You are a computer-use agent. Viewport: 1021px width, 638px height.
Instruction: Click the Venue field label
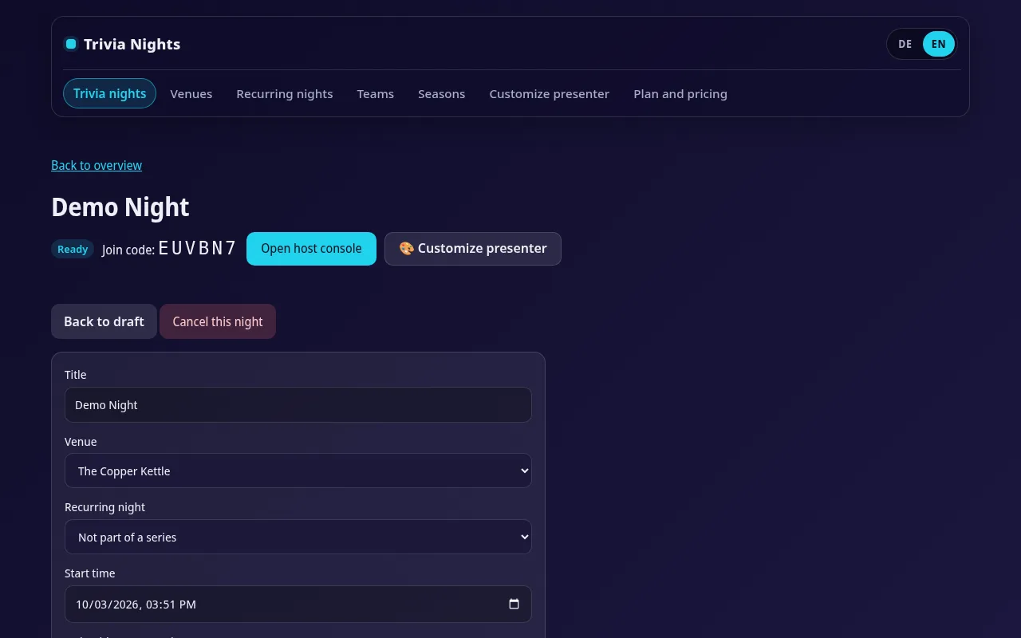click(x=81, y=442)
